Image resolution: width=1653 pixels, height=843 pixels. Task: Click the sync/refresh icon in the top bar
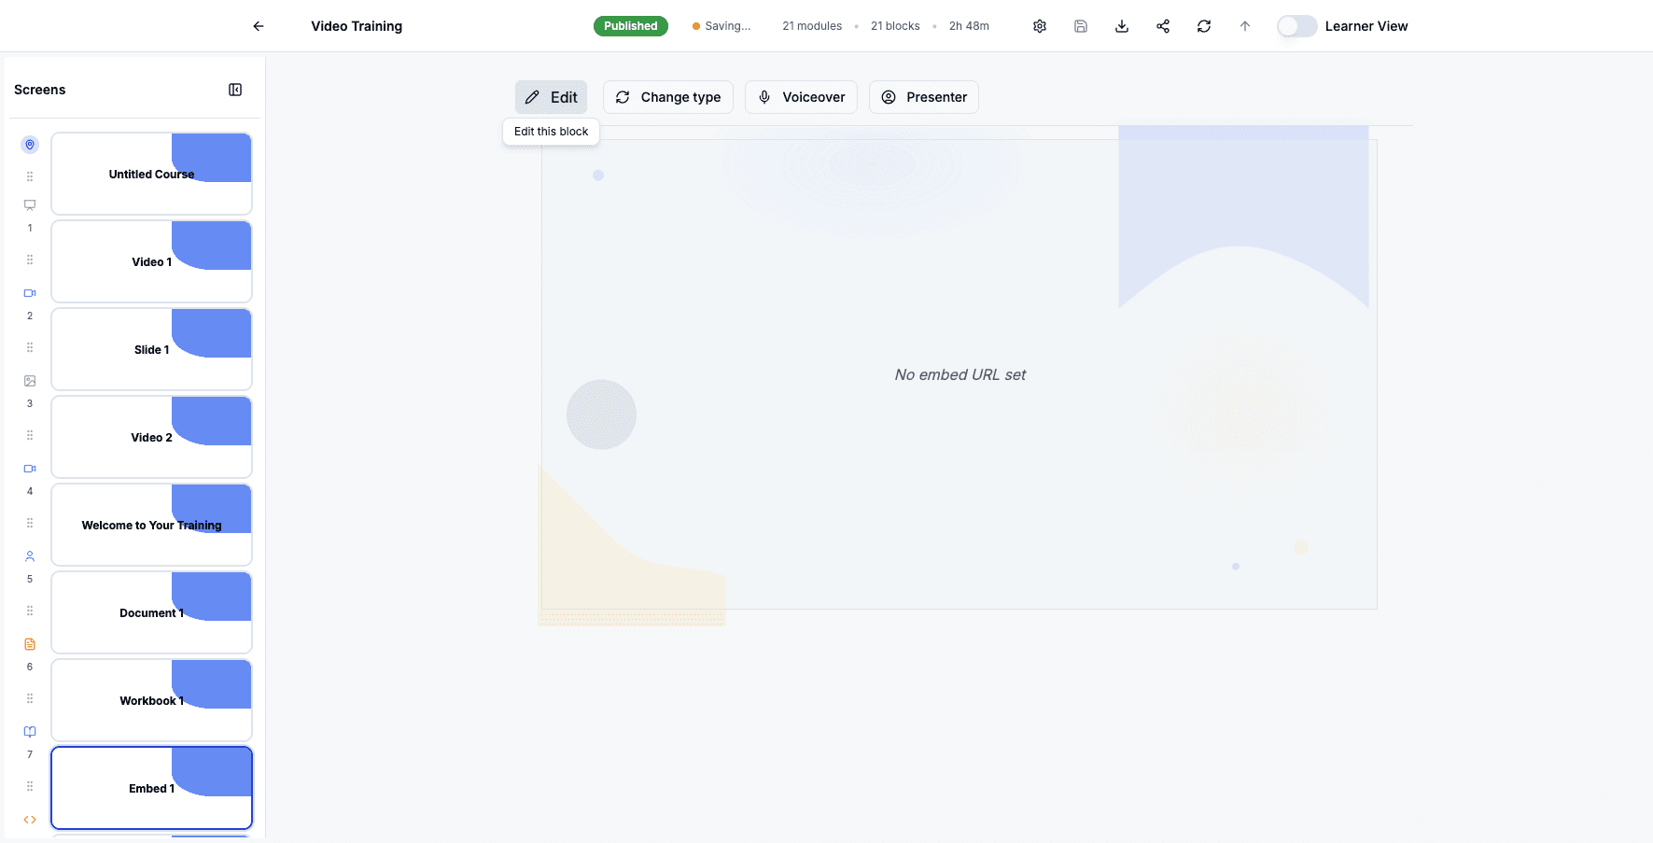[1203, 25]
